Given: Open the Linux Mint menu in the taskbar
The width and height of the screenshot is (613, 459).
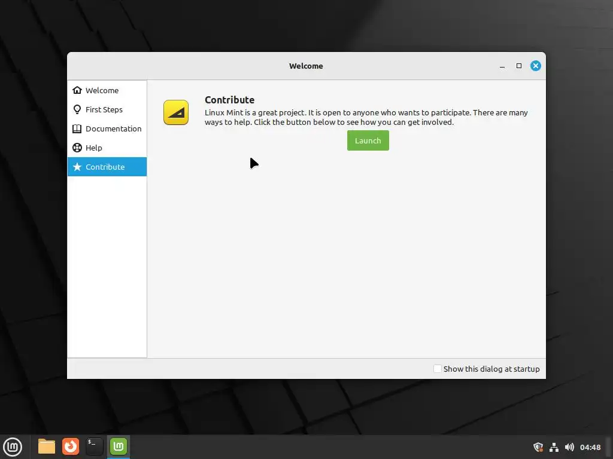Looking at the screenshot, I should click(x=13, y=446).
